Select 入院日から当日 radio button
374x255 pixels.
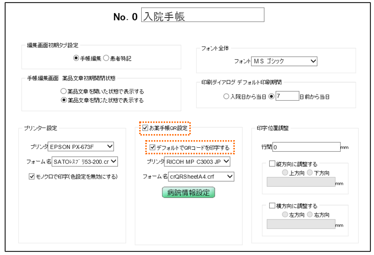tap(226, 96)
